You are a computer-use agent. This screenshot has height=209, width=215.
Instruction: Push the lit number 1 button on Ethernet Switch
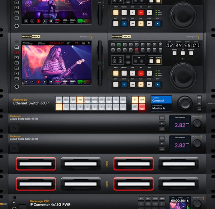(59, 107)
